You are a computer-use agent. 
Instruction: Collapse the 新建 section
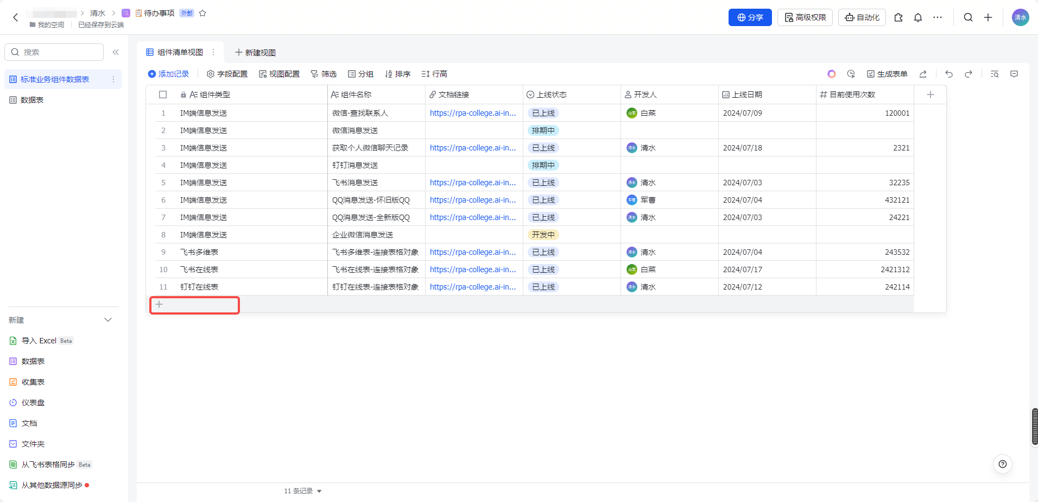pyautogui.click(x=108, y=320)
